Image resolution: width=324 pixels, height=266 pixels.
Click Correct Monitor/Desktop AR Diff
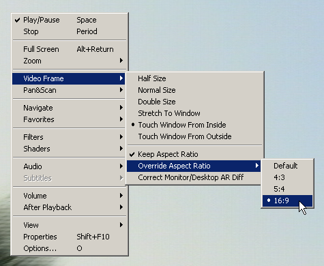pyautogui.click(x=194, y=177)
